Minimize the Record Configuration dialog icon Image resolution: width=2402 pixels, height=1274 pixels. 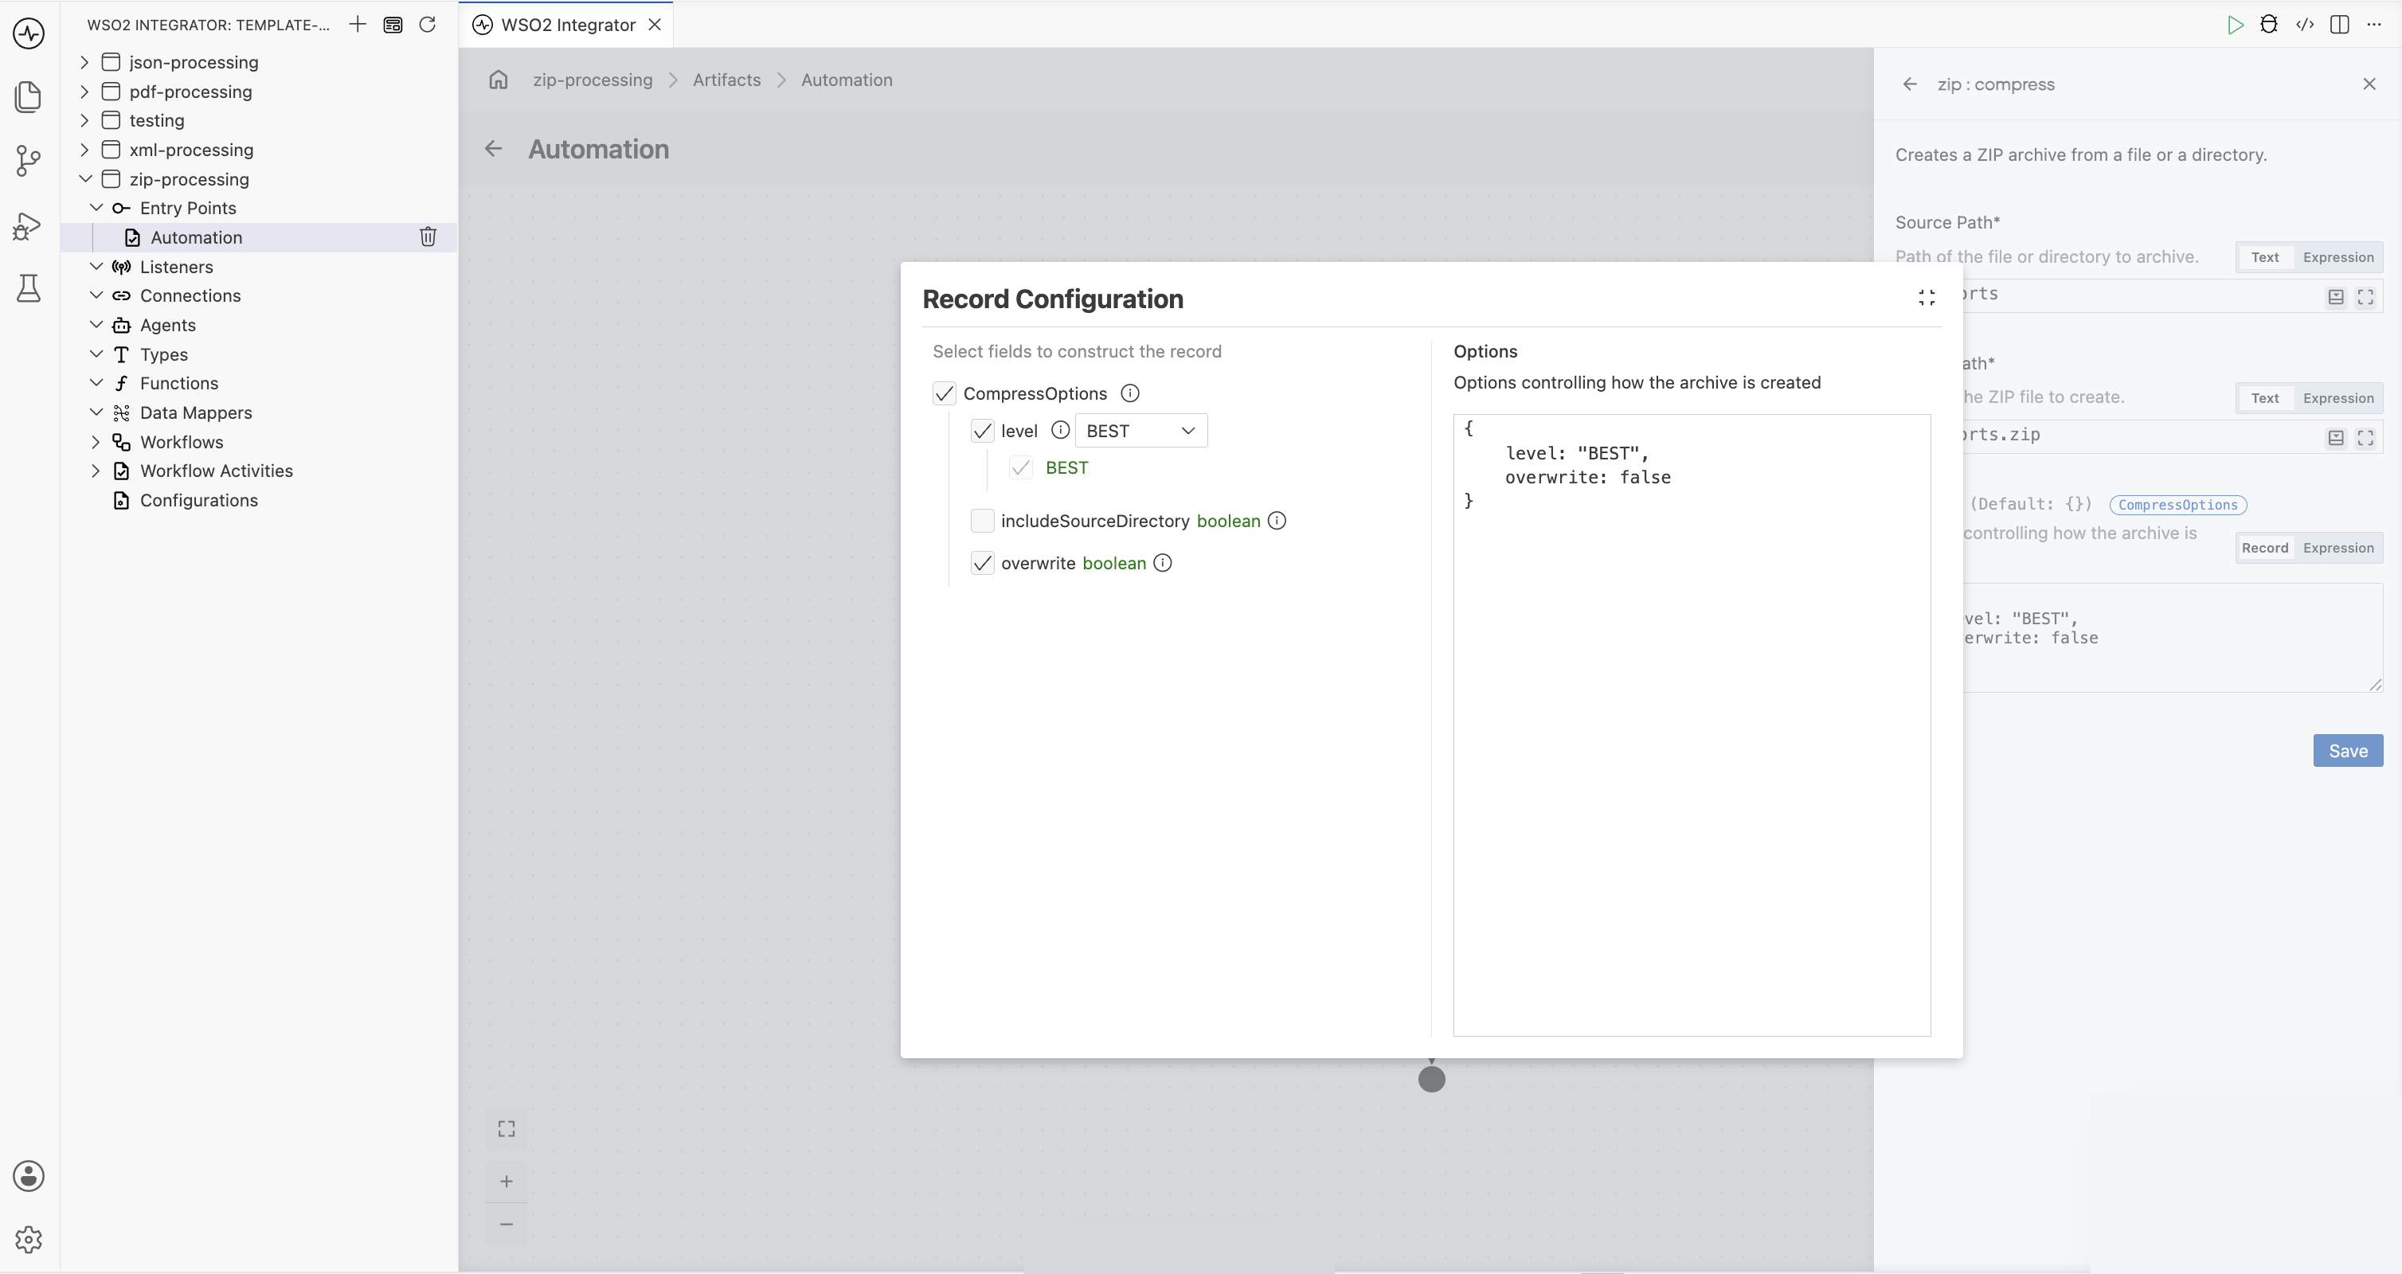(1927, 297)
